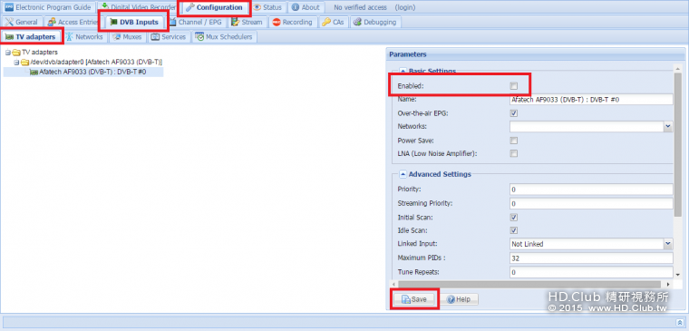
Task: Click the Streaming Priority input field
Action: (591, 203)
